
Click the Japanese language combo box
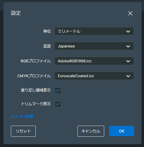pos(94,46)
